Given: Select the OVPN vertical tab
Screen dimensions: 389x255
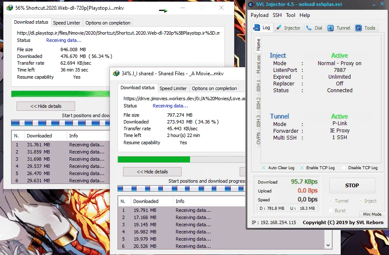Looking at the screenshot, I should 258,139.
